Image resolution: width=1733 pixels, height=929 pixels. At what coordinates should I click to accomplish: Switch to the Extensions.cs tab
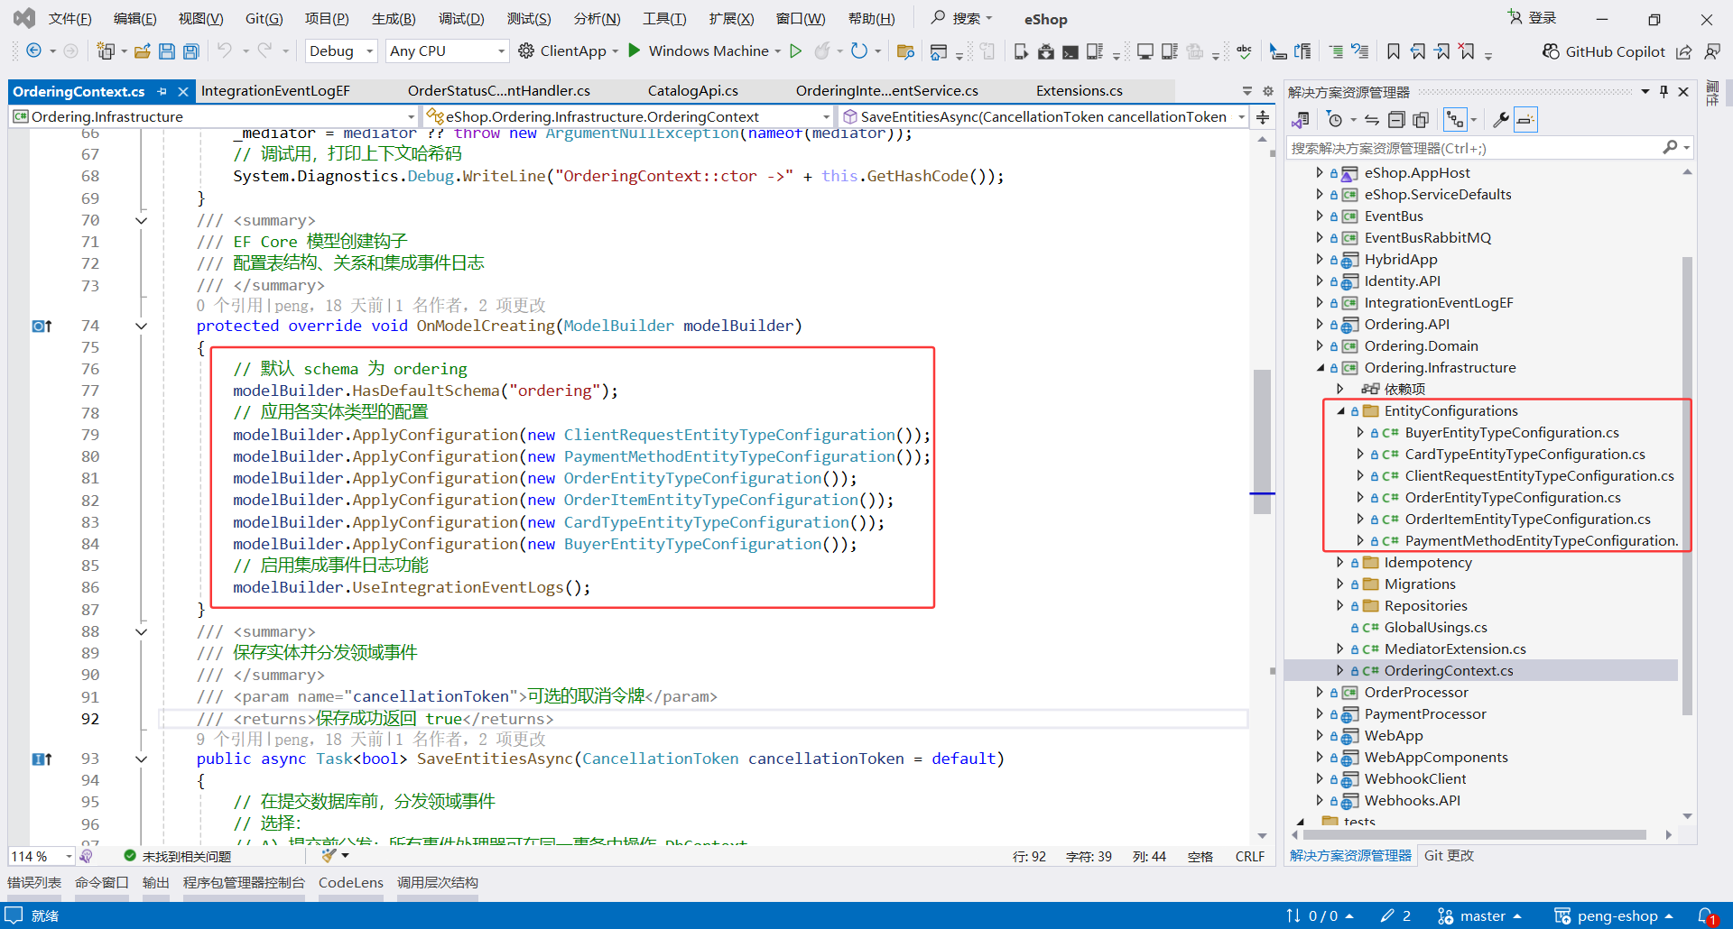point(1080,91)
